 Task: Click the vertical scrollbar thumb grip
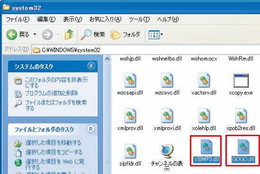click(108, 161)
